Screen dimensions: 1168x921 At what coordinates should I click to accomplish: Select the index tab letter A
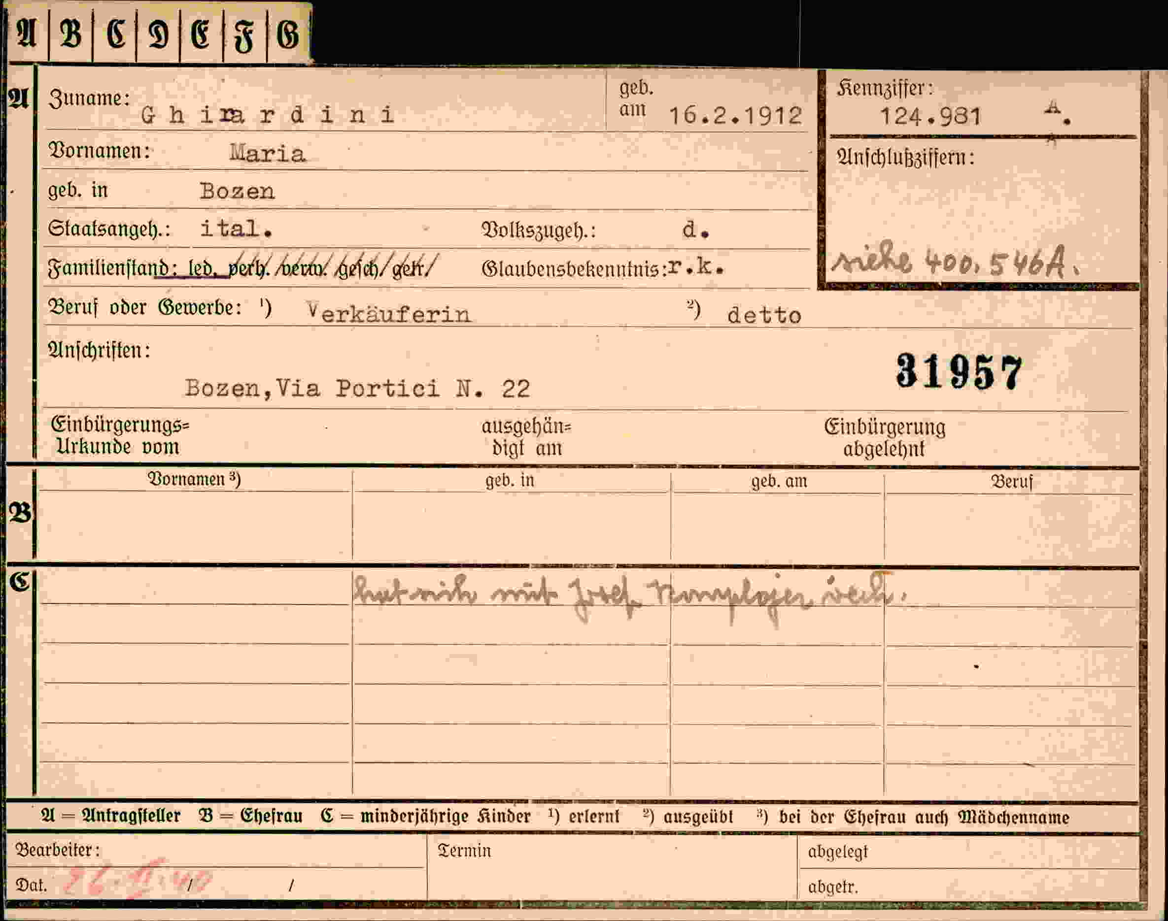coord(27,34)
